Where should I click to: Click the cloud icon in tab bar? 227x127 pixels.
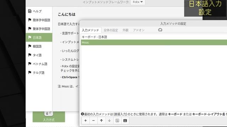click(160, 30)
